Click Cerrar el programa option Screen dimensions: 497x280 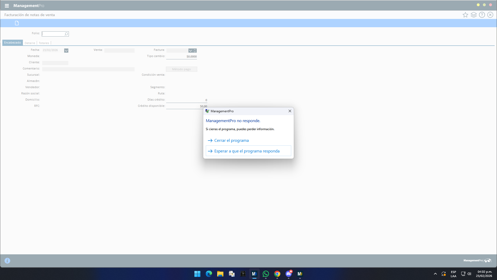[231, 141]
